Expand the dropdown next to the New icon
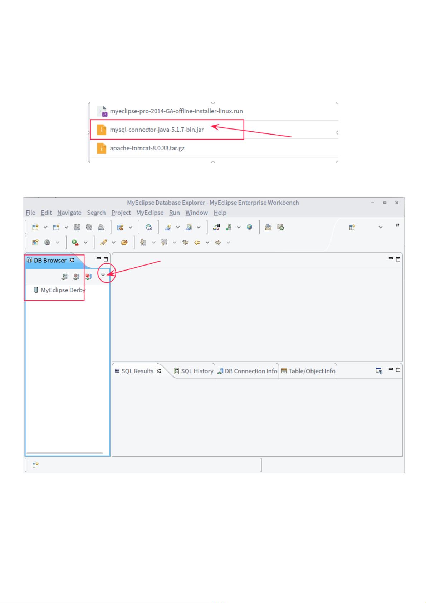This screenshot has width=426, height=603. tap(45, 227)
